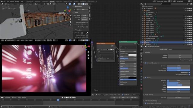Click the Subsurface Color swatch on the Principled BSDF node
The height and width of the screenshot is (108, 193).
pos(132,55)
